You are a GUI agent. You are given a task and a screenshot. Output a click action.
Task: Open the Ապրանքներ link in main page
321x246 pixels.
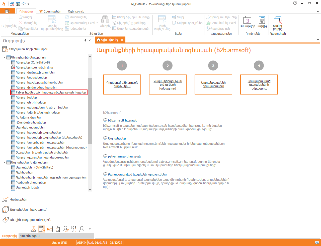click(117, 138)
